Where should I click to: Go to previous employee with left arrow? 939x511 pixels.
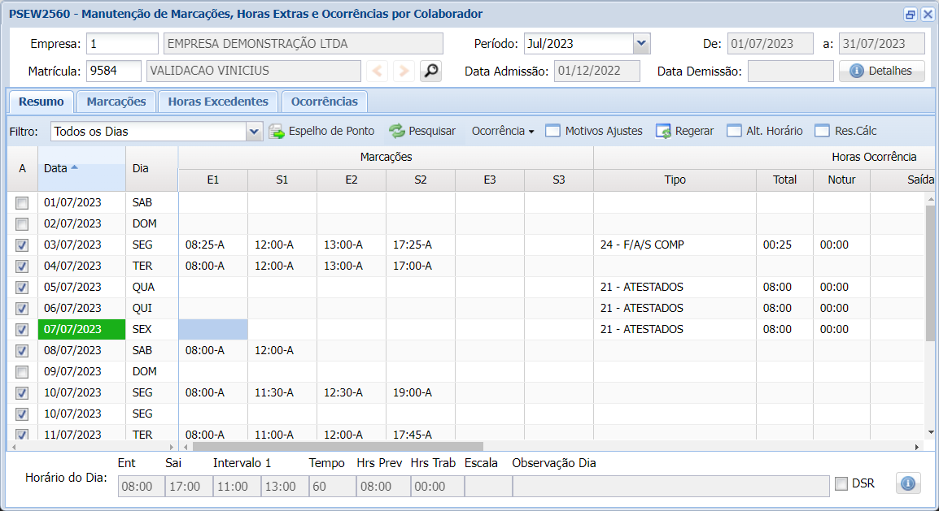tap(378, 71)
